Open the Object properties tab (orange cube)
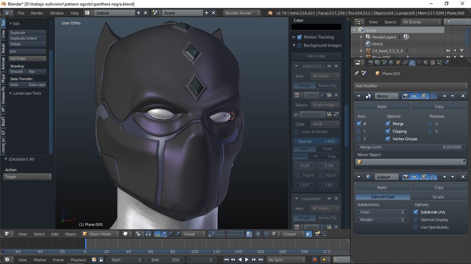The height and width of the screenshot is (264, 471). 398,63
